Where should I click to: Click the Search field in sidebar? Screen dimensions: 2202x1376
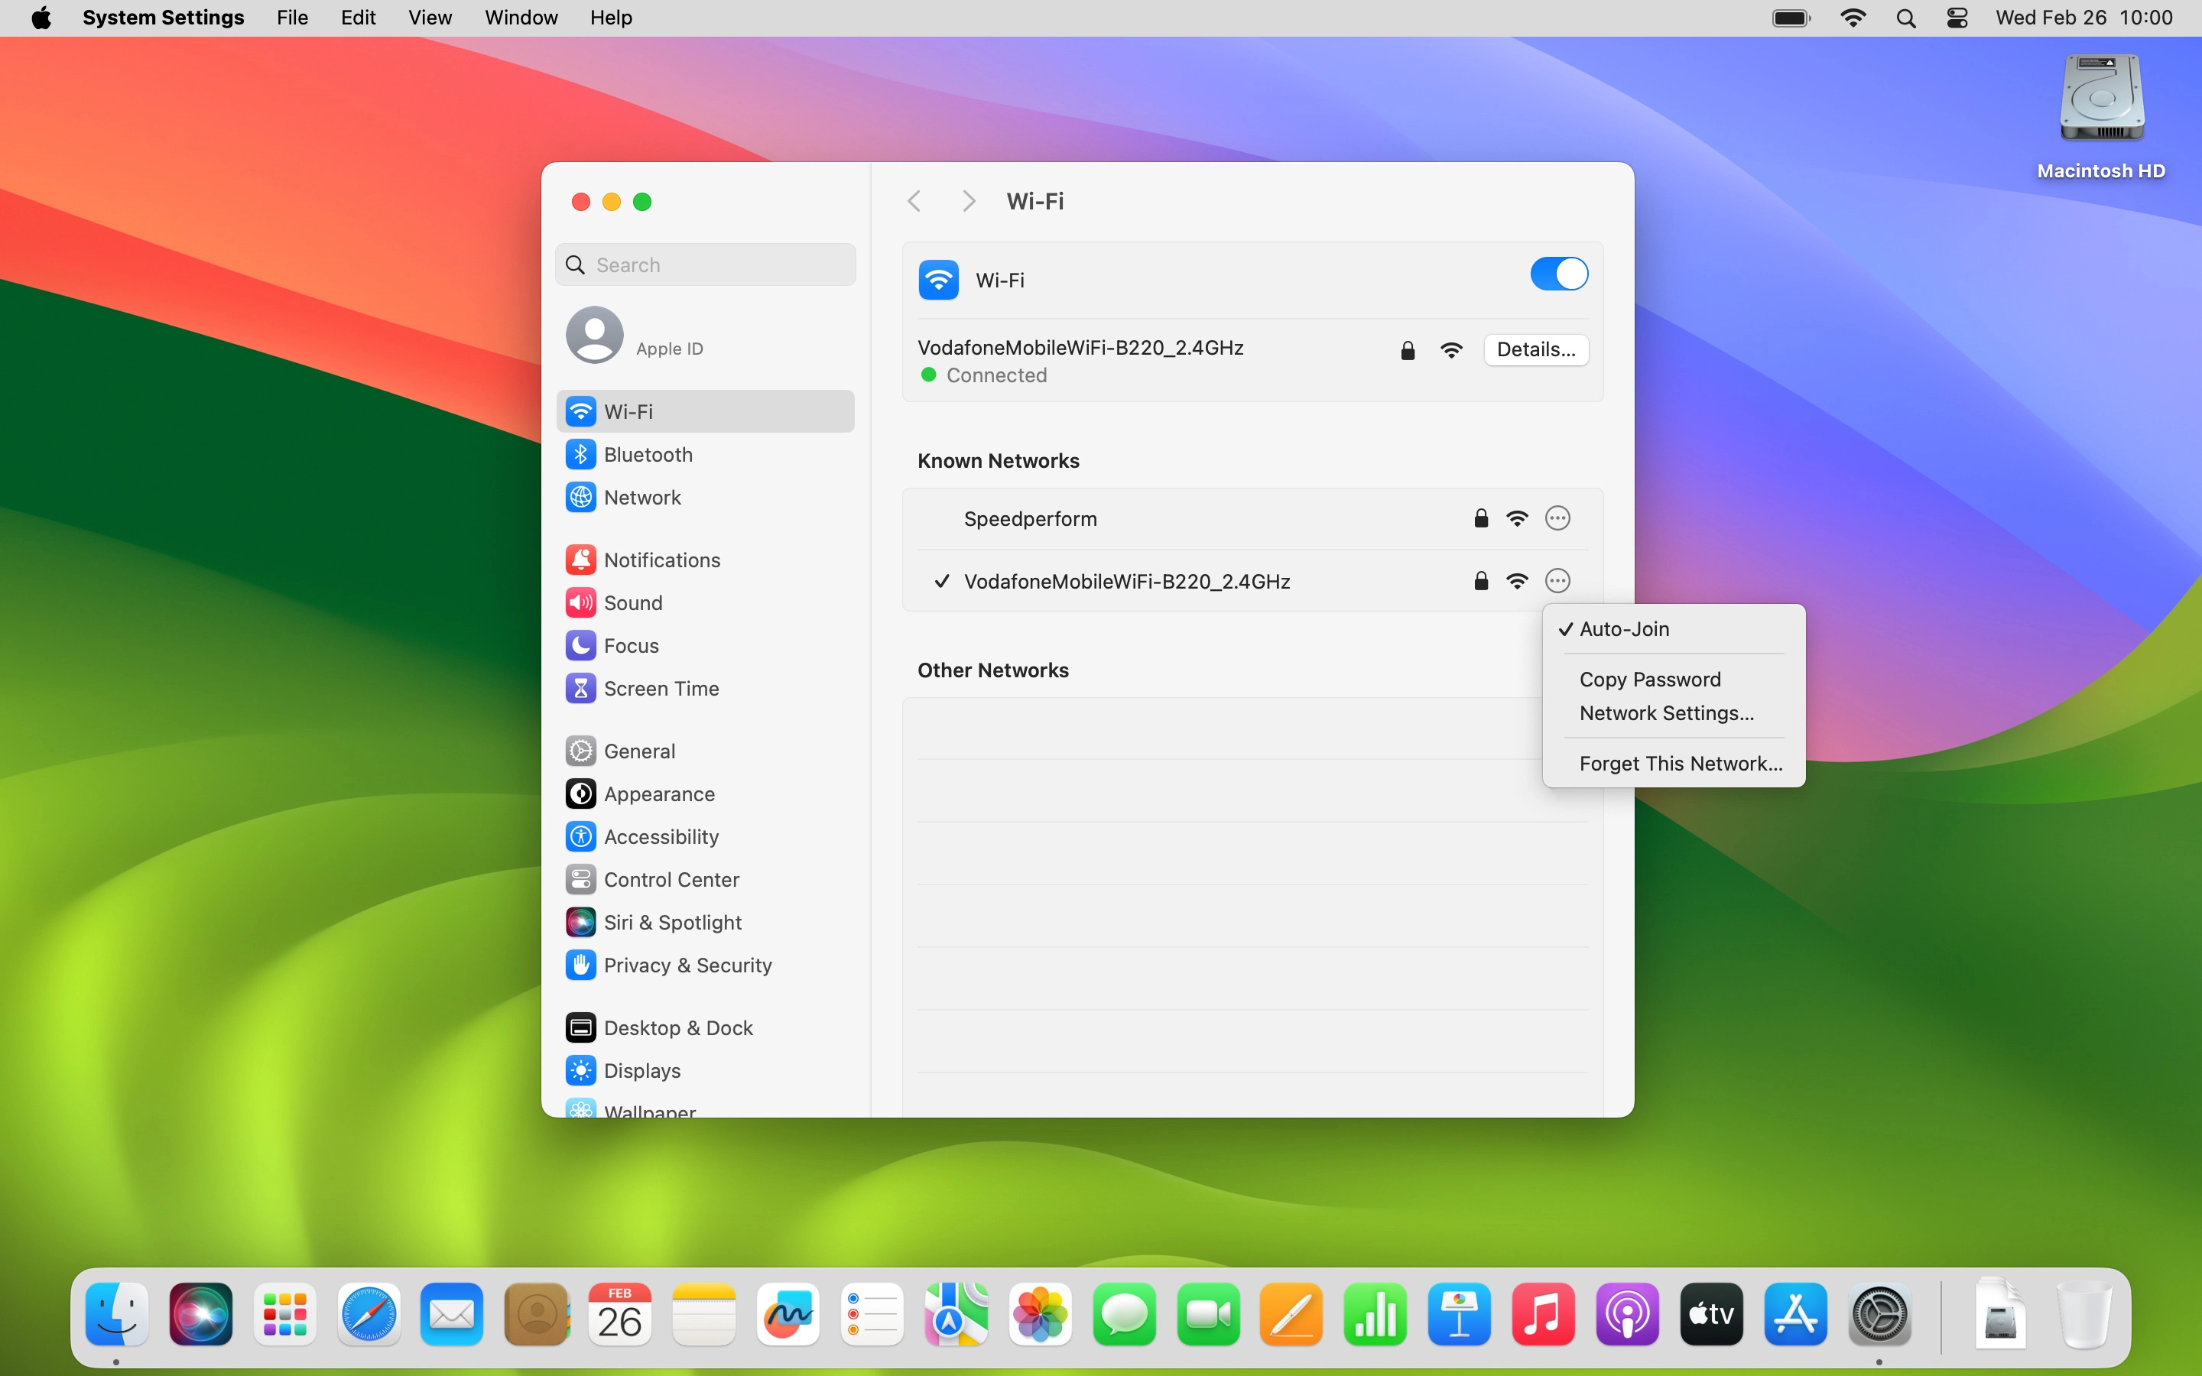click(x=705, y=264)
